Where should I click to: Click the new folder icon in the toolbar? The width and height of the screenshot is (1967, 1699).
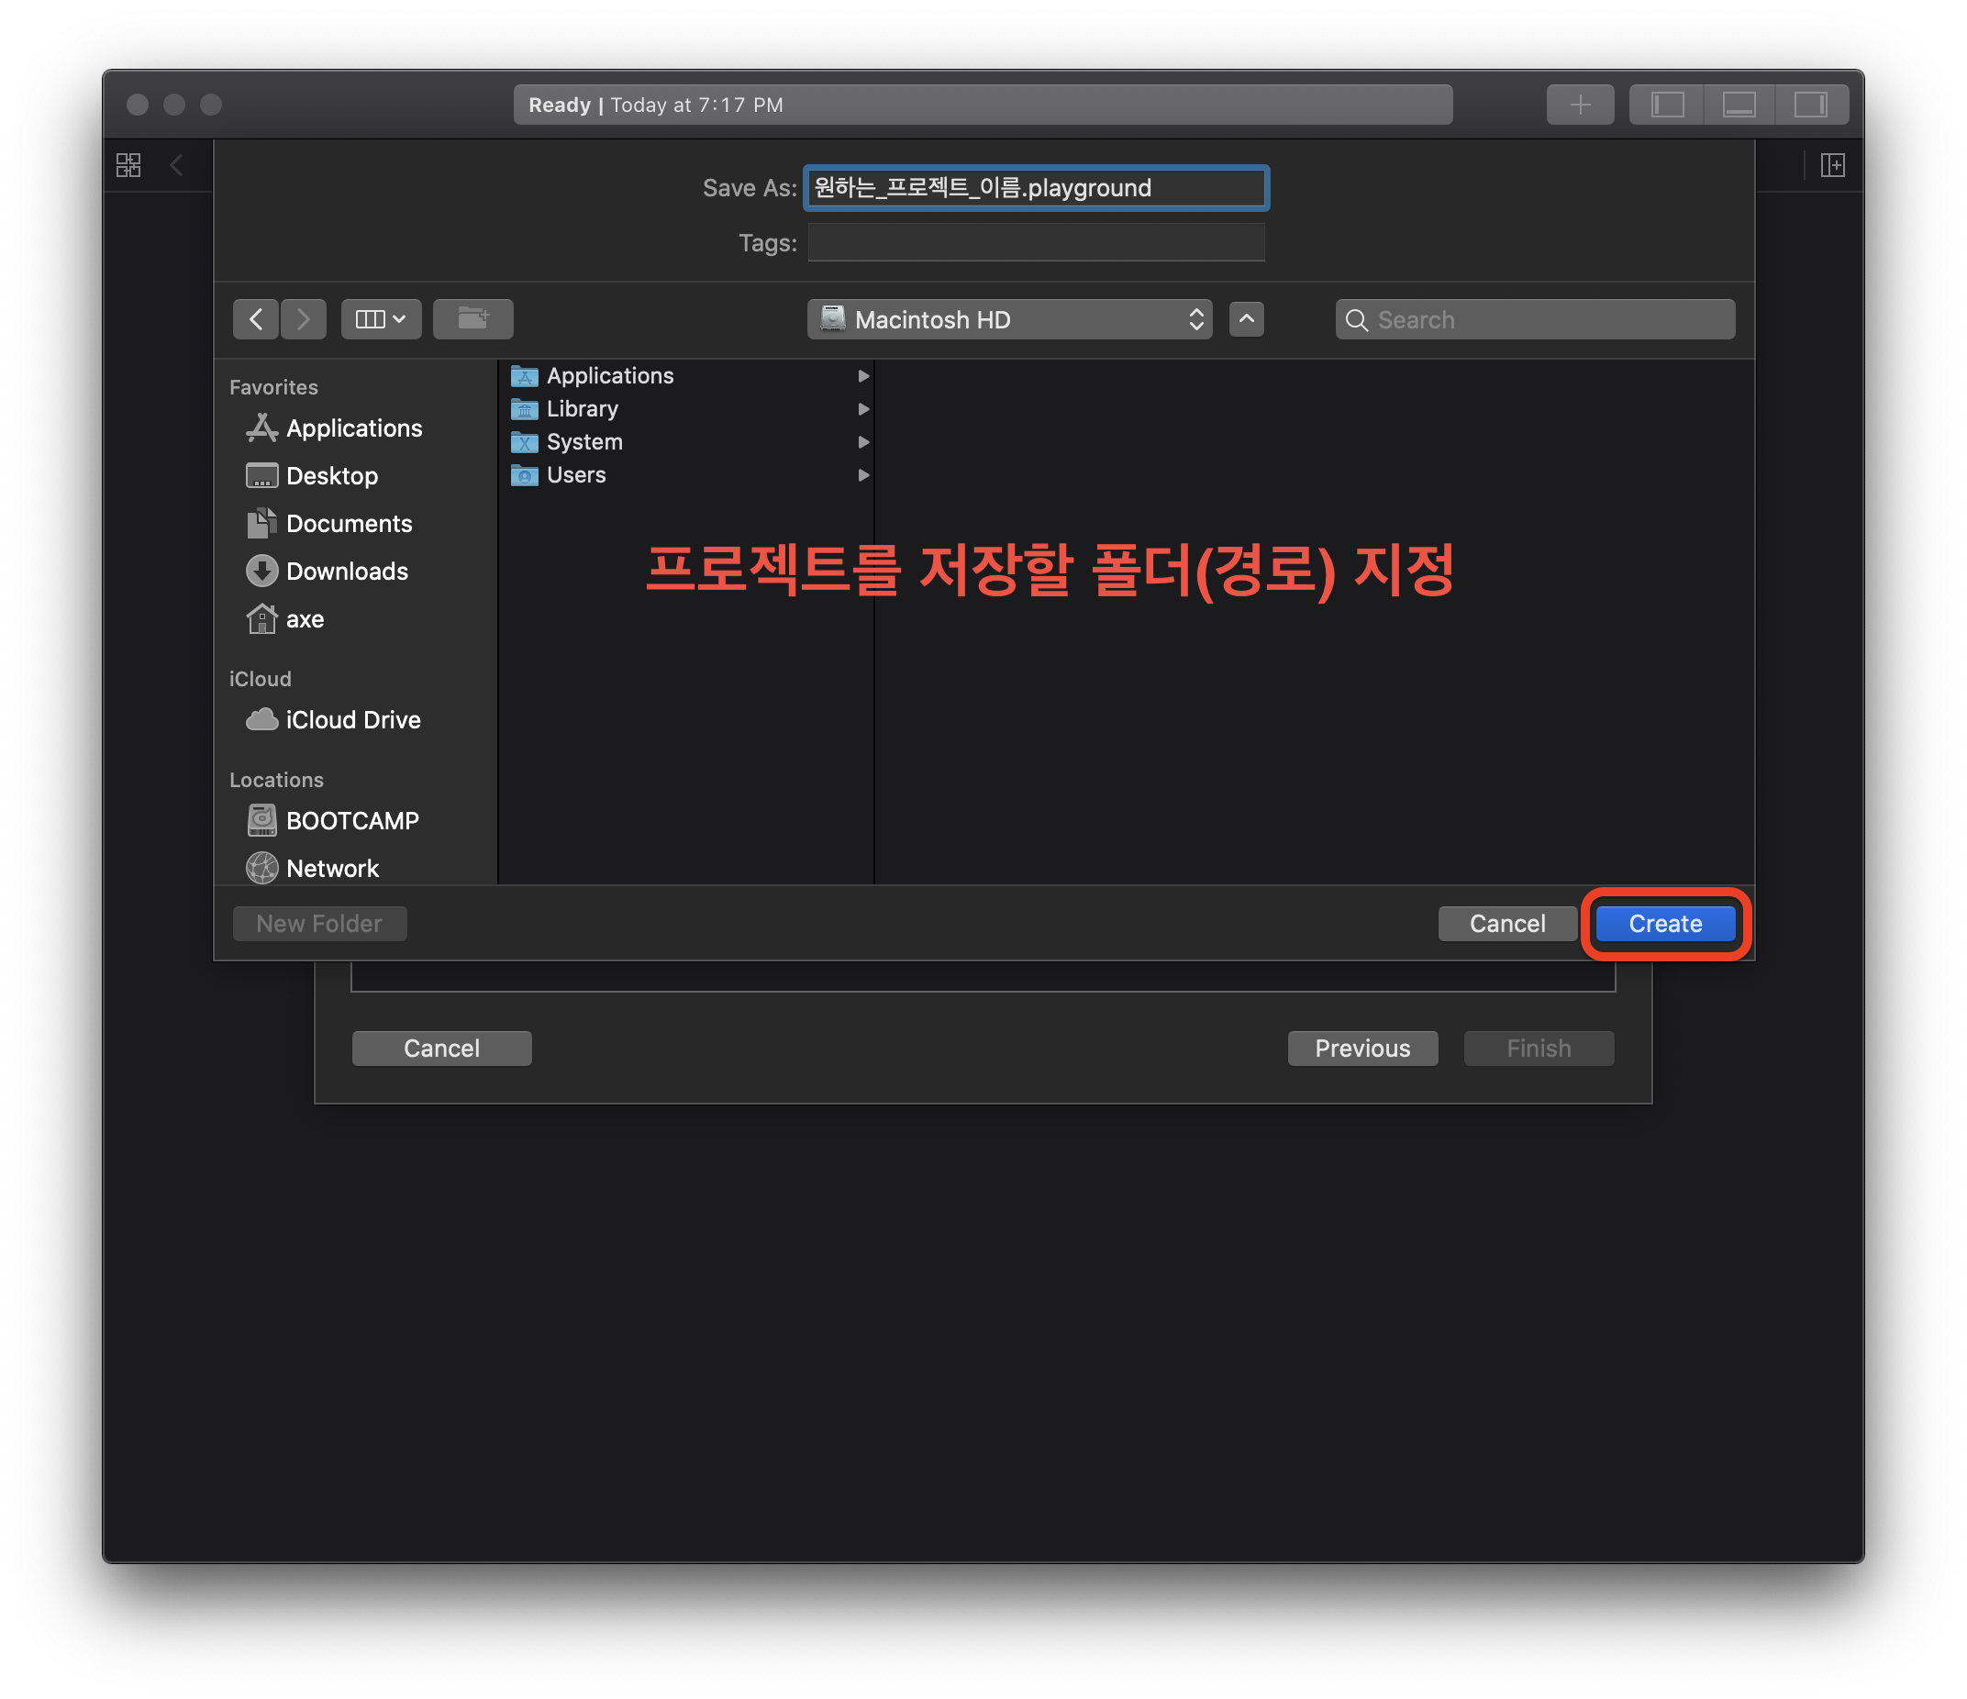coord(472,319)
